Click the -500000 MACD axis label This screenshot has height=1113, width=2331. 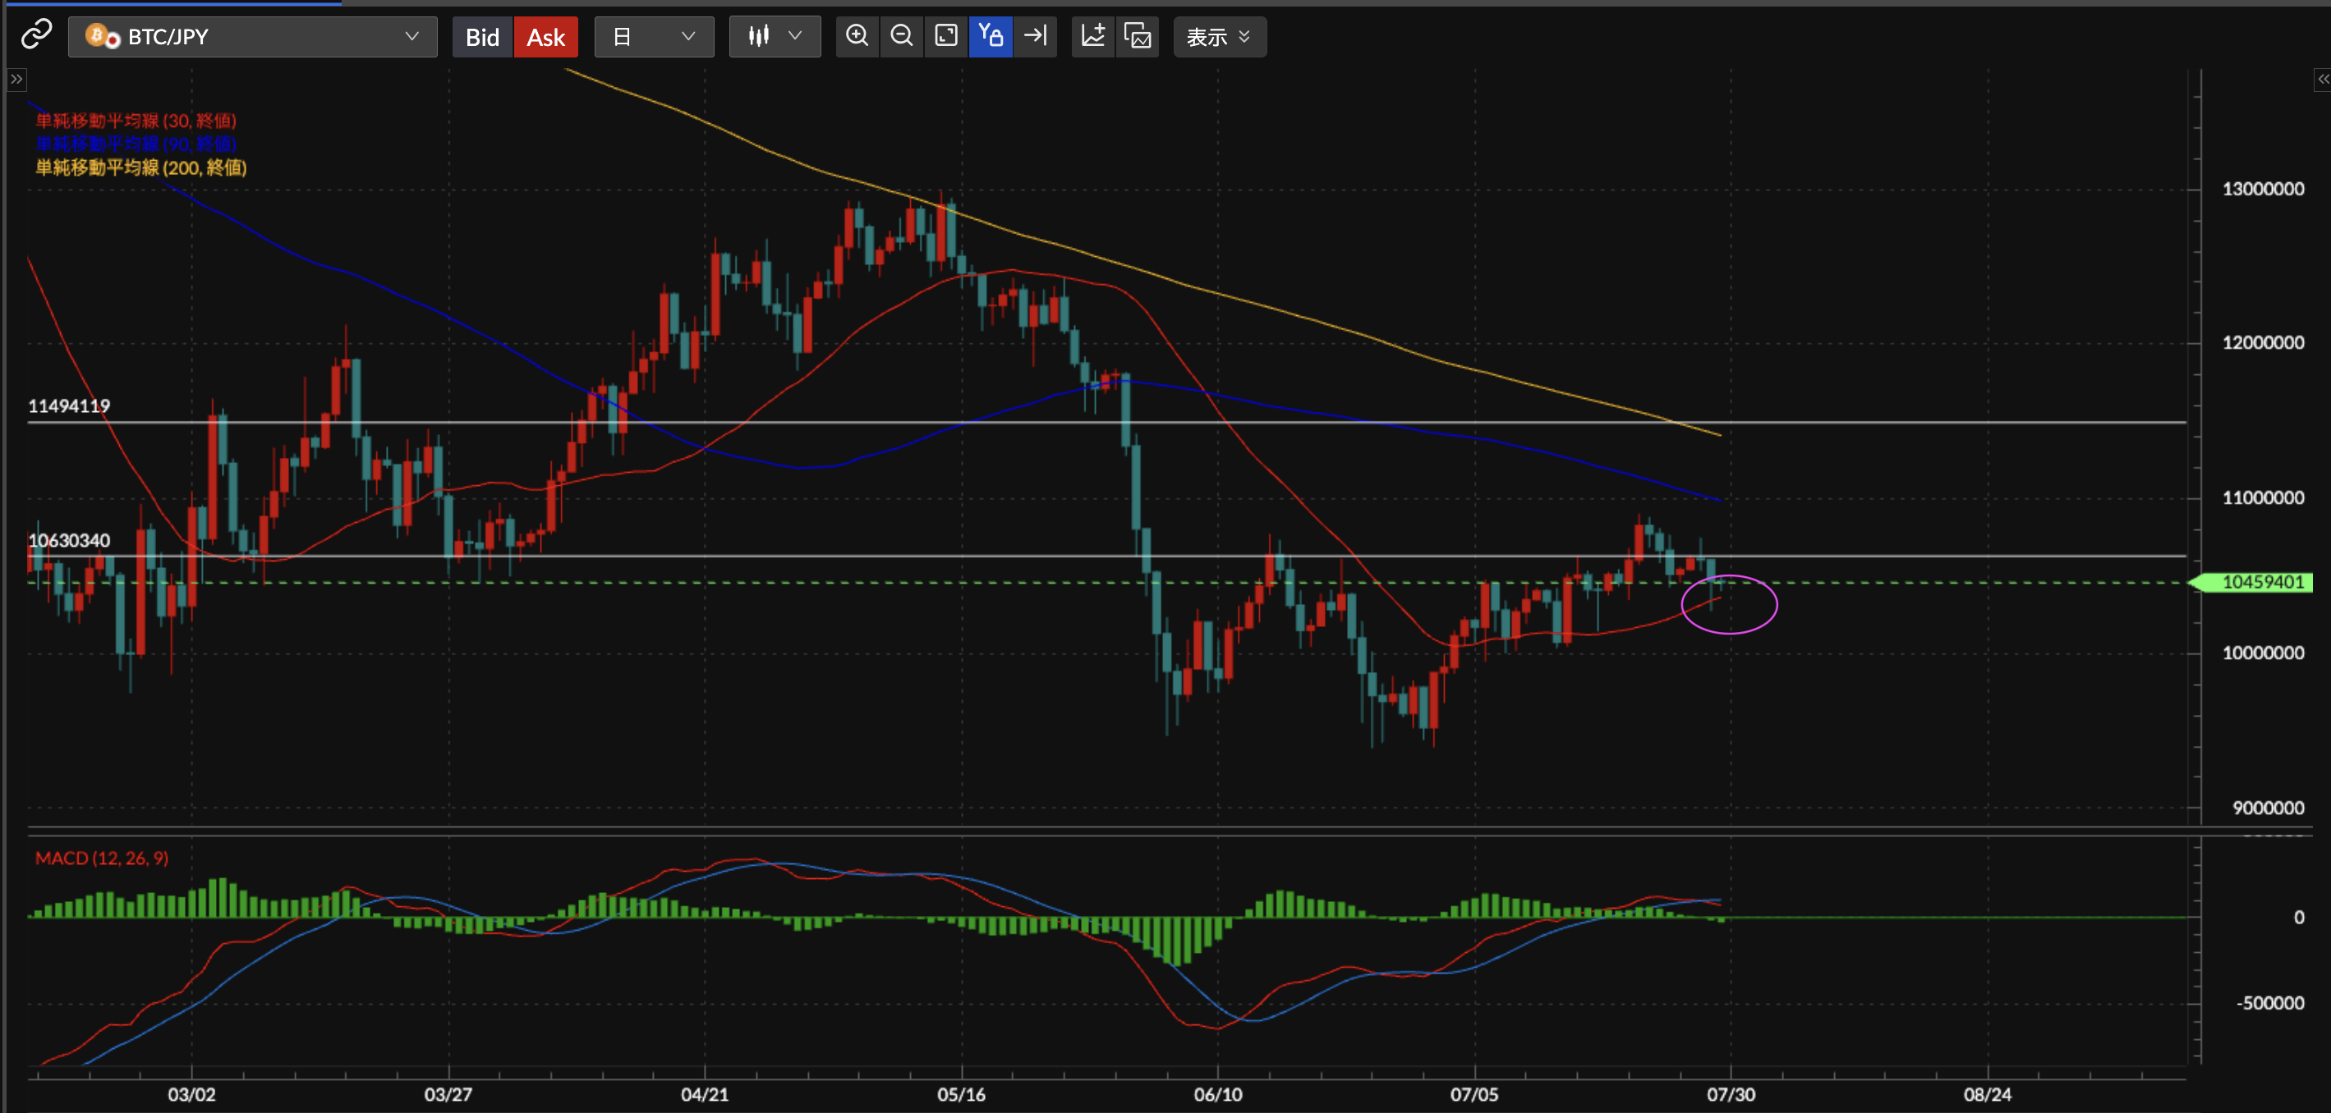point(2269,1003)
